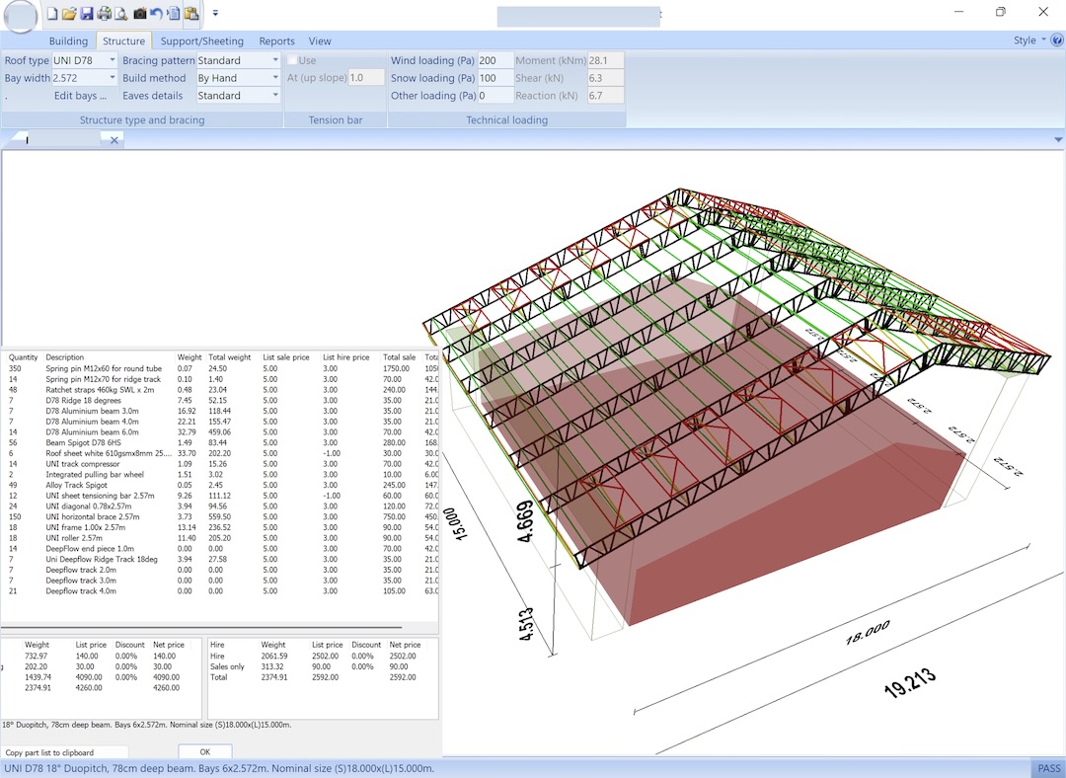Image resolution: width=1066 pixels, height=778 pixels.
Task: Open the Help question mark icon
Action: pos(1057,40)
